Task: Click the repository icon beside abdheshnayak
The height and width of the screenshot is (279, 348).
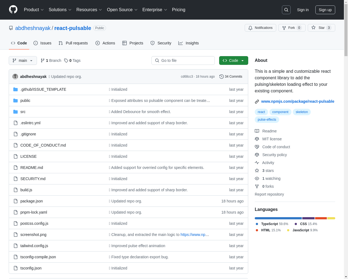Action: (x=11, y=28)
